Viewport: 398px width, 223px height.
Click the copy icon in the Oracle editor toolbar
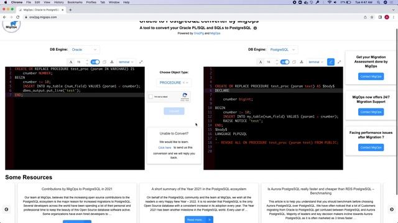(104, 62)
